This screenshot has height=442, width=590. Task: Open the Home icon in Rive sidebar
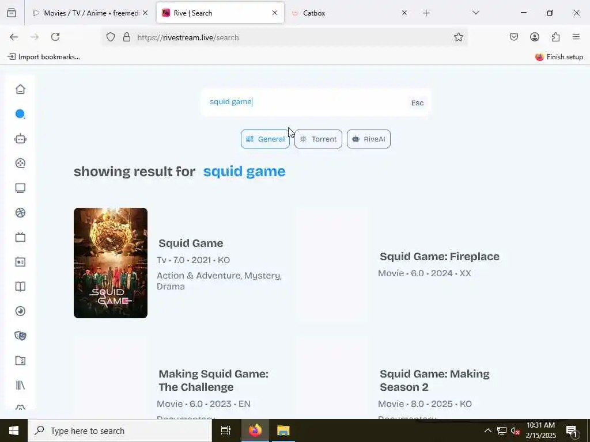[20, 89]
